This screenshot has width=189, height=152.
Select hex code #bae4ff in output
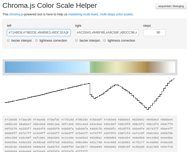tap(167, 129)
